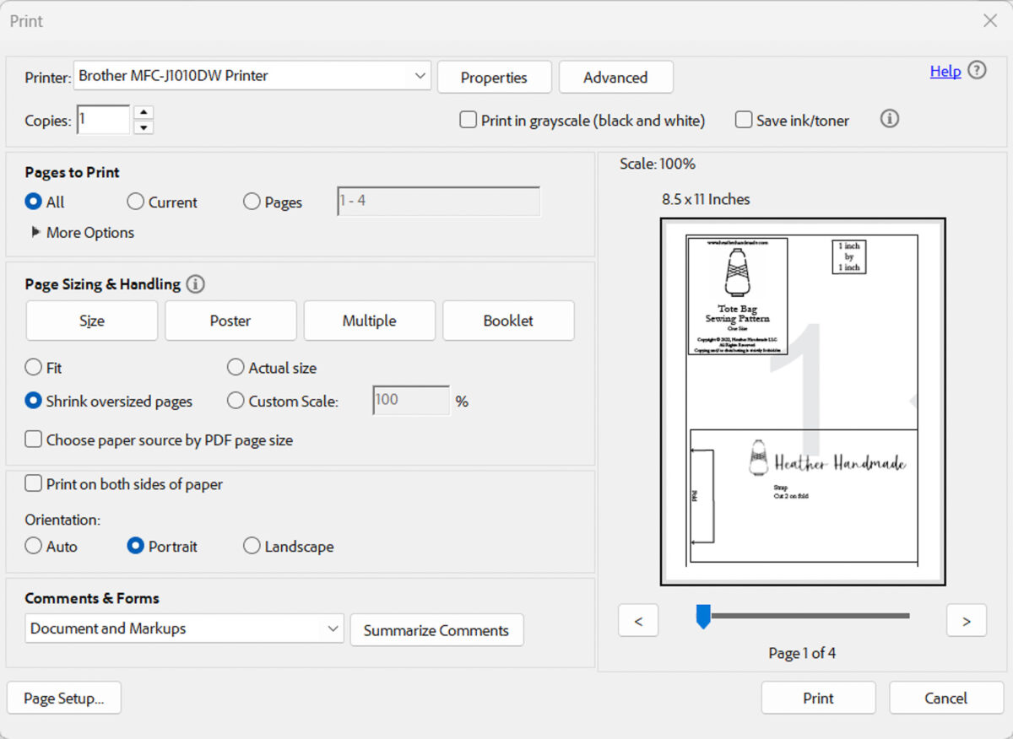
Task: Click the Page Sizing & Handling info icon
Action: pos(195,284)
